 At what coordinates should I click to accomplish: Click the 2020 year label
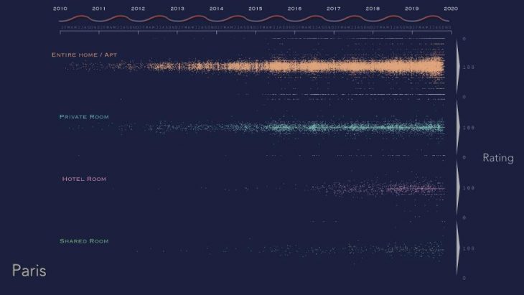point(450,8)
